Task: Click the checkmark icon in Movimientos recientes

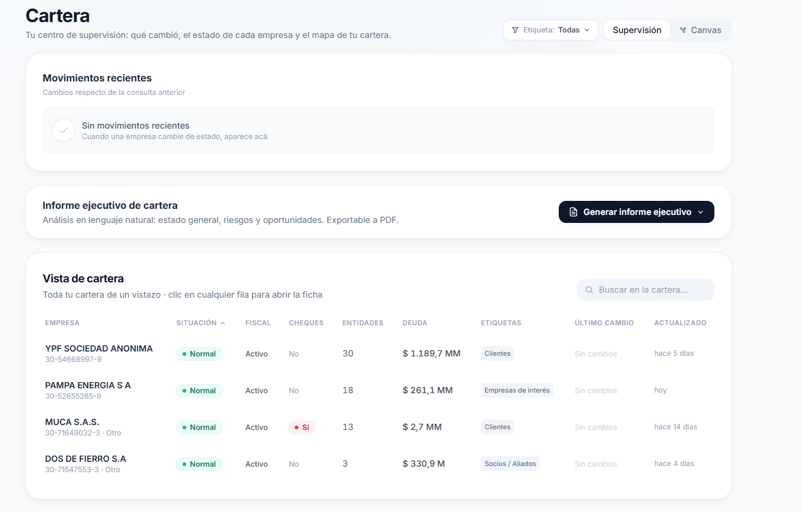Action: [x=64, y=130]
